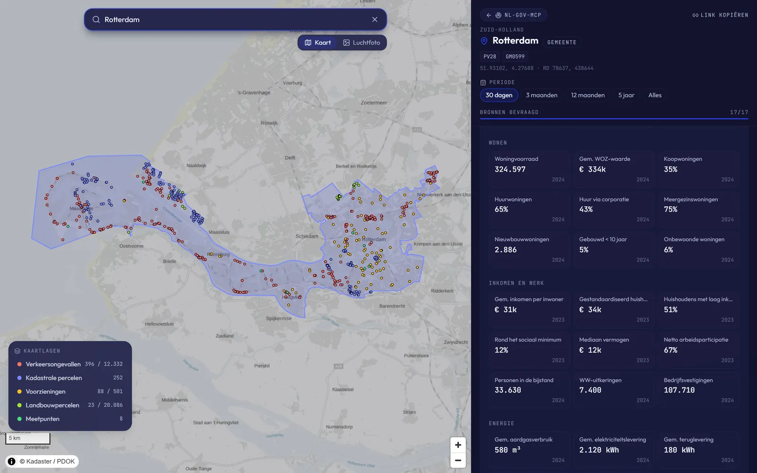Screen dimensions: 757x473
Task: Toggle the Voorzieningen map layer
Action: 70,392
